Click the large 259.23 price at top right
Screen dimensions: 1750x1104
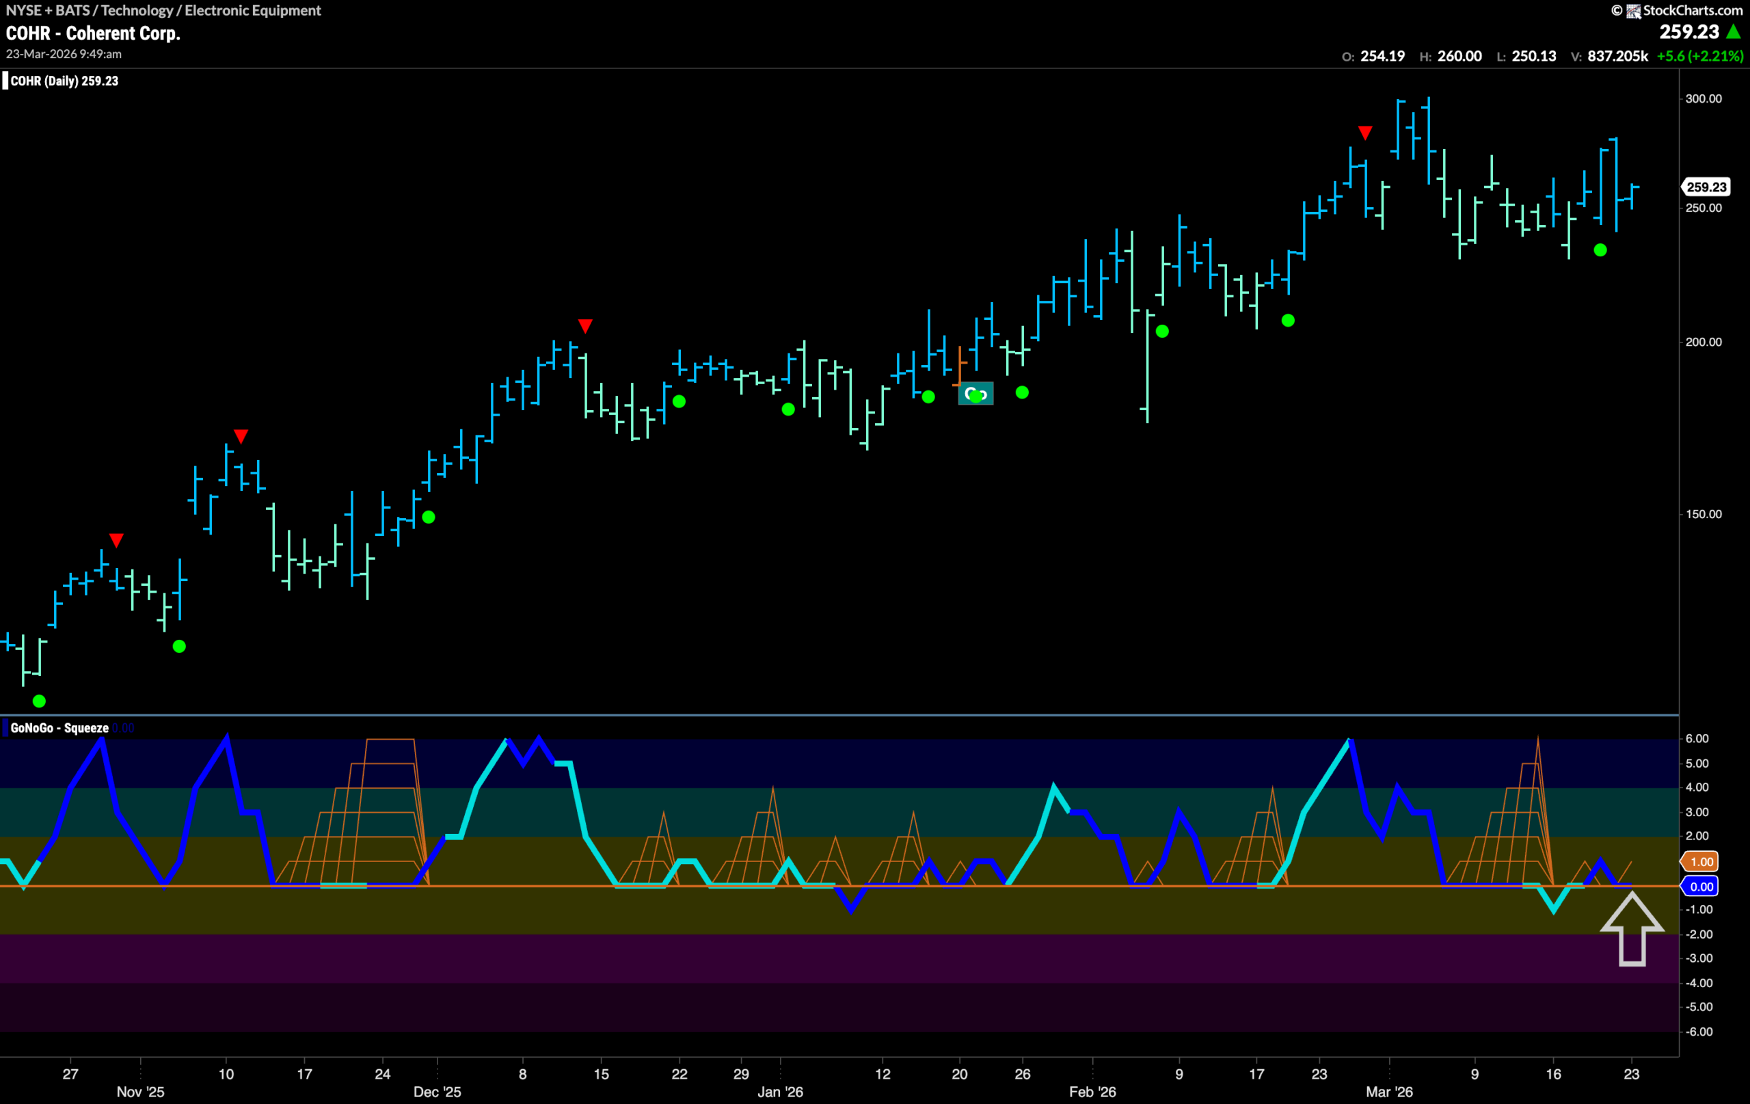pyautogui.click(x=1689, y=32)
